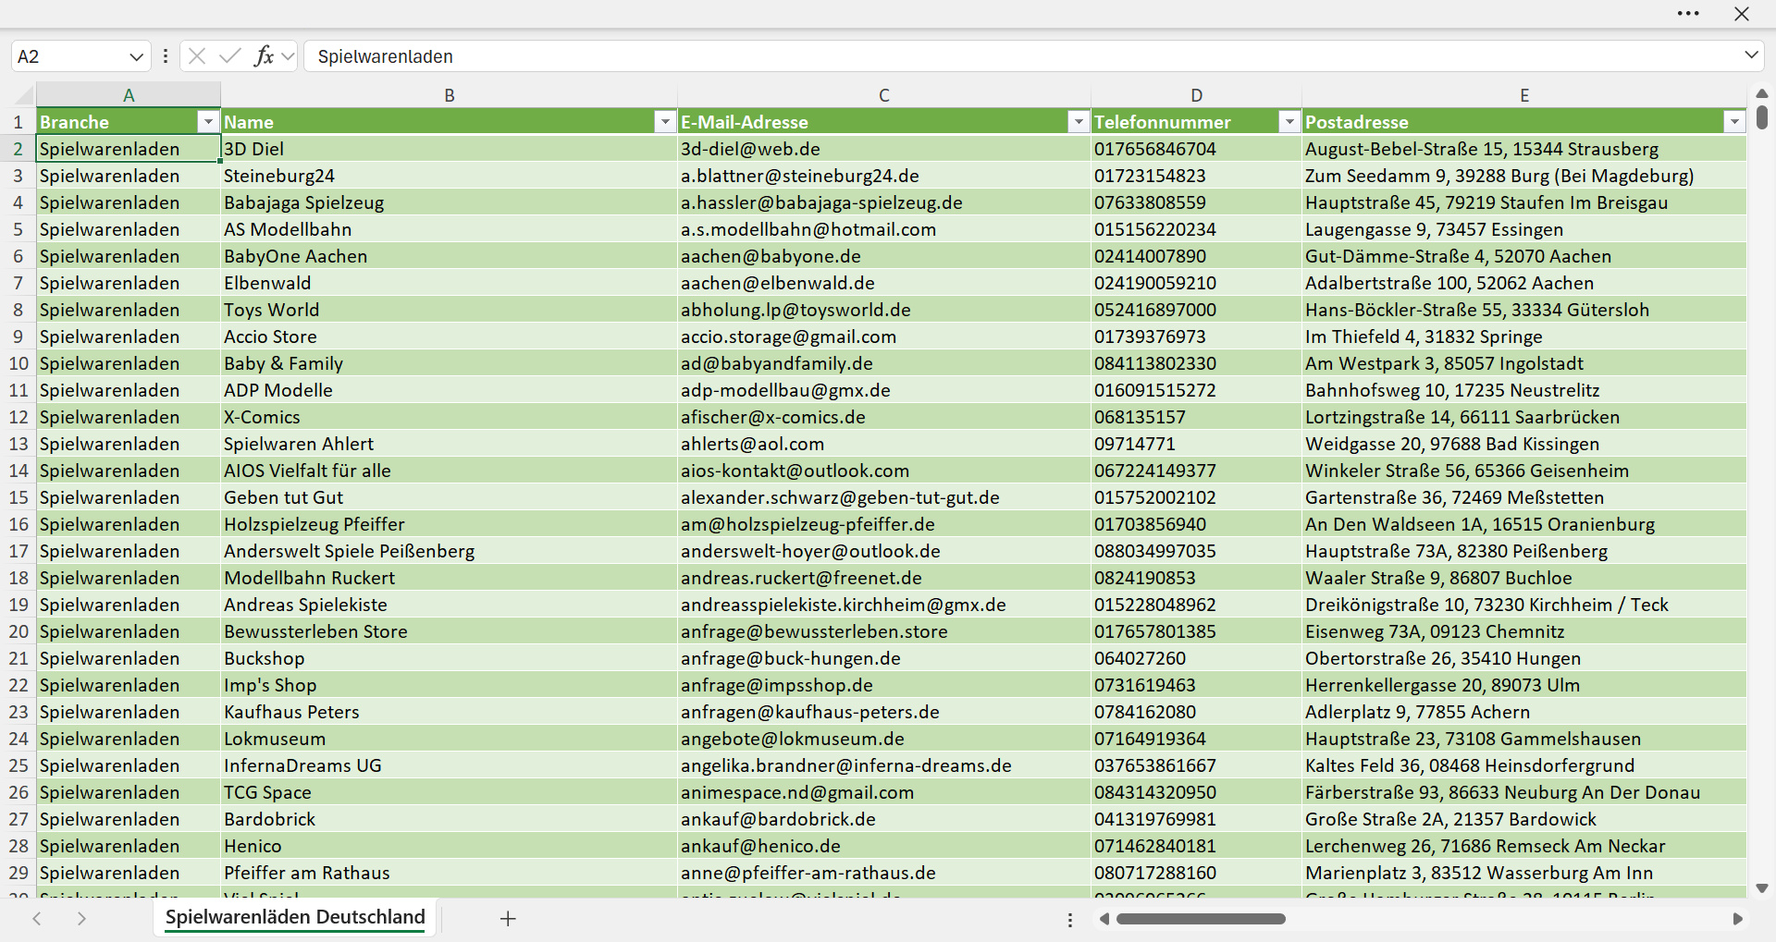
Task: Add a new sheet with plus icon
Action: 508,918
